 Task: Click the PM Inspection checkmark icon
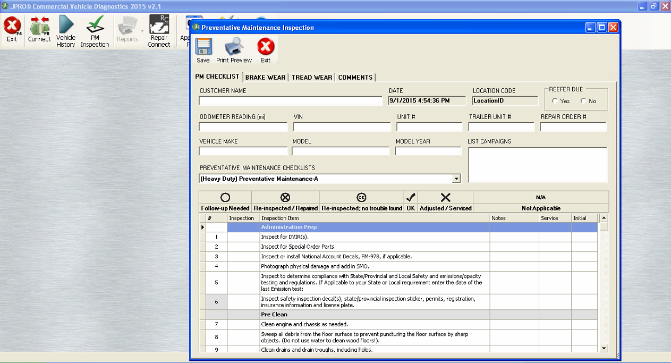95,24
